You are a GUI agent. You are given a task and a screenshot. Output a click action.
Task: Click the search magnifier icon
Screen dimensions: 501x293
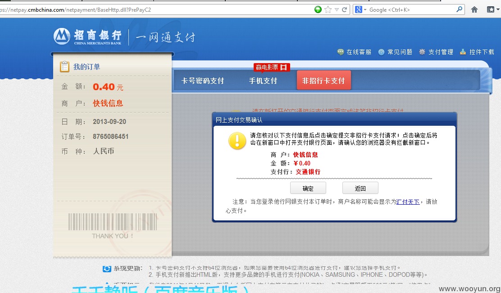coord(459,9)
